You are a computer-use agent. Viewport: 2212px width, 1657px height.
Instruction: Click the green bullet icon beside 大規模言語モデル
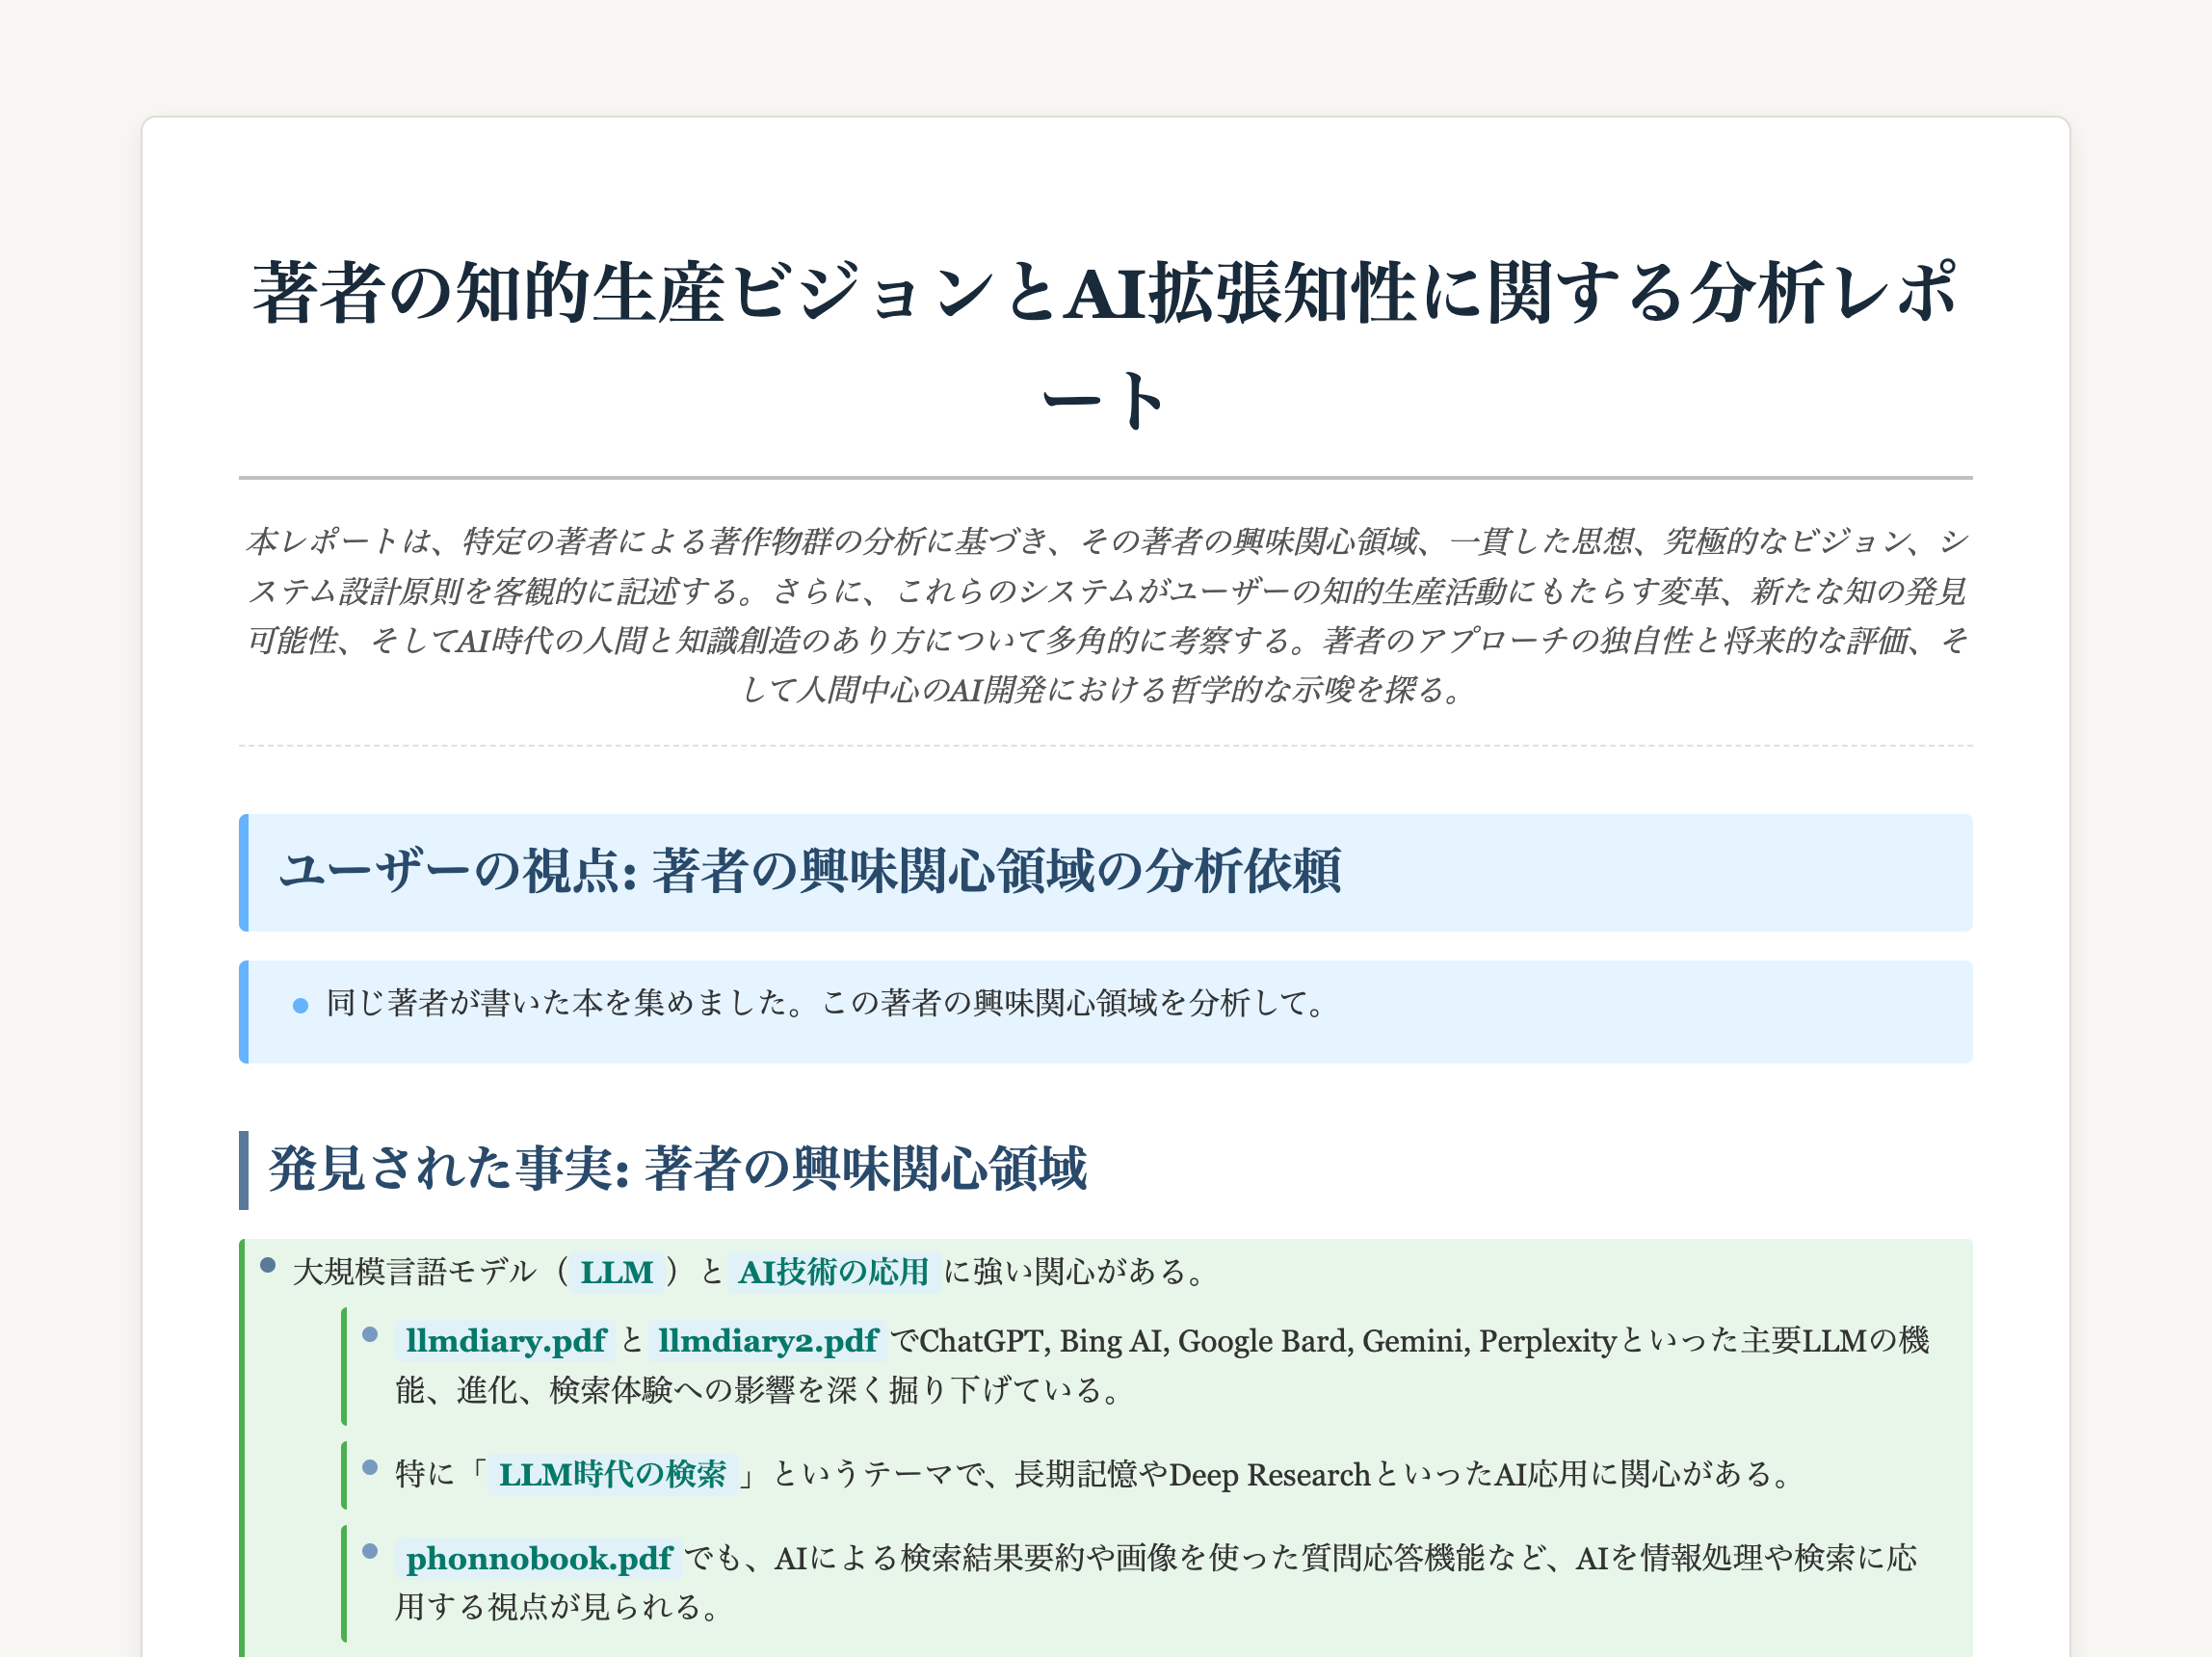pyautogui.click(x=268, y=1266)
